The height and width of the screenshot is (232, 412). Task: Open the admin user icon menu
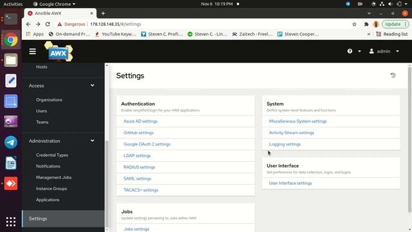(371, 52)
